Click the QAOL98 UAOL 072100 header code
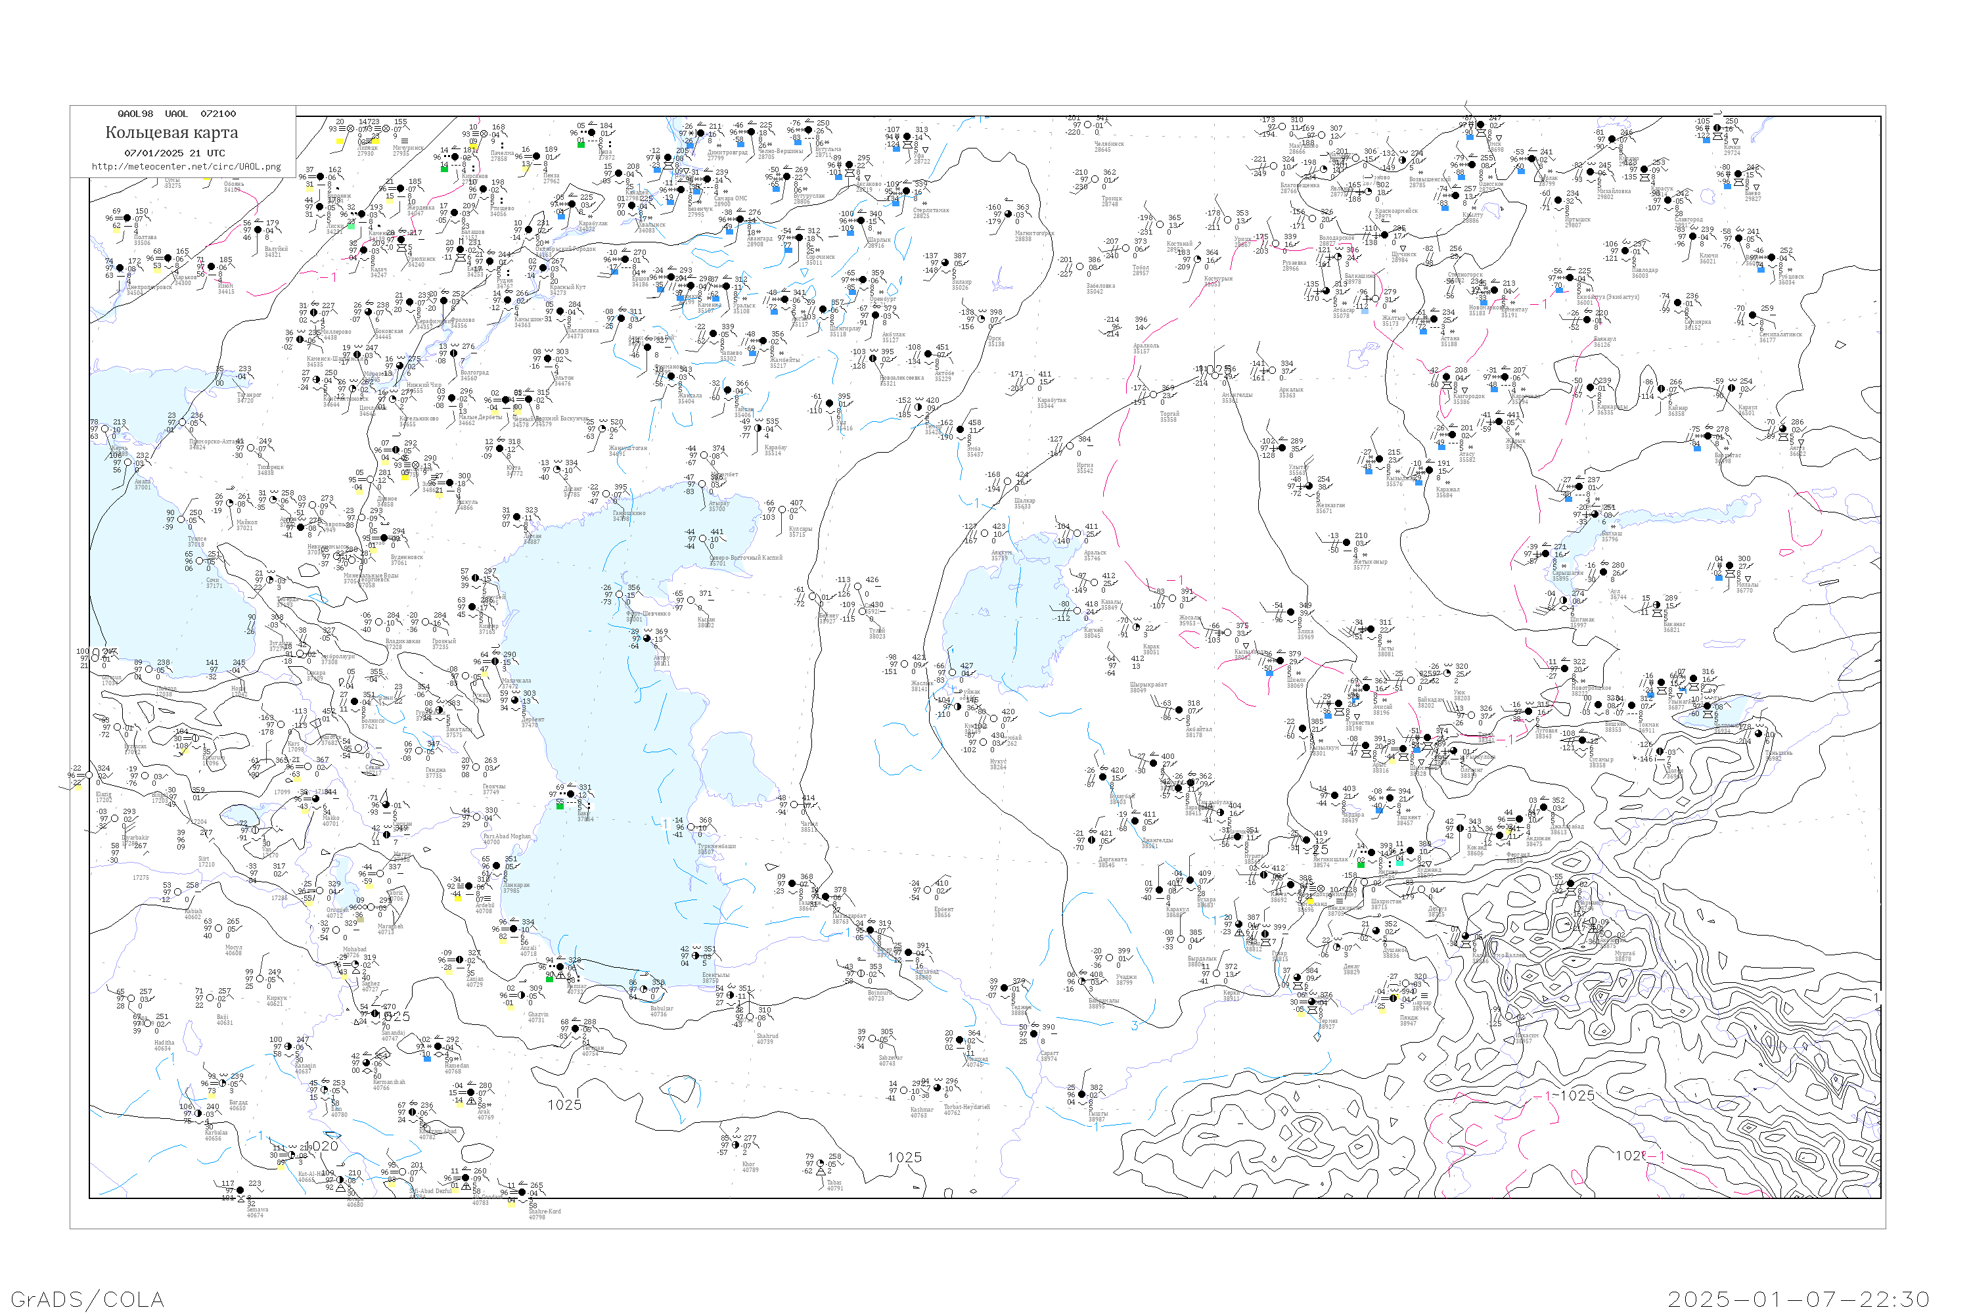 [x=177, y=114]
